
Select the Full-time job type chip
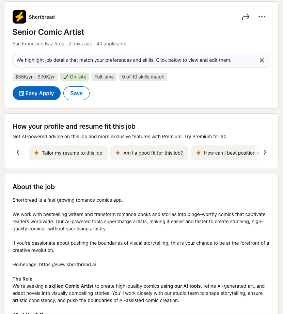[104, 77]
